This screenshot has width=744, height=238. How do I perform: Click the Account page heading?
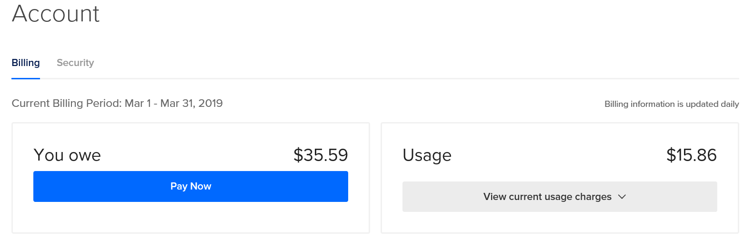pyautogui.click(x=56, y=13)
